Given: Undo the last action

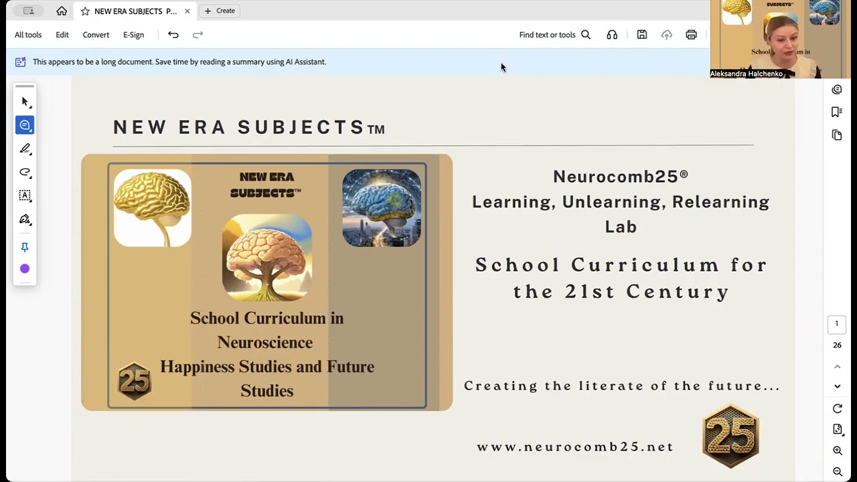Looking at the screenshot, I should (173, 35).
